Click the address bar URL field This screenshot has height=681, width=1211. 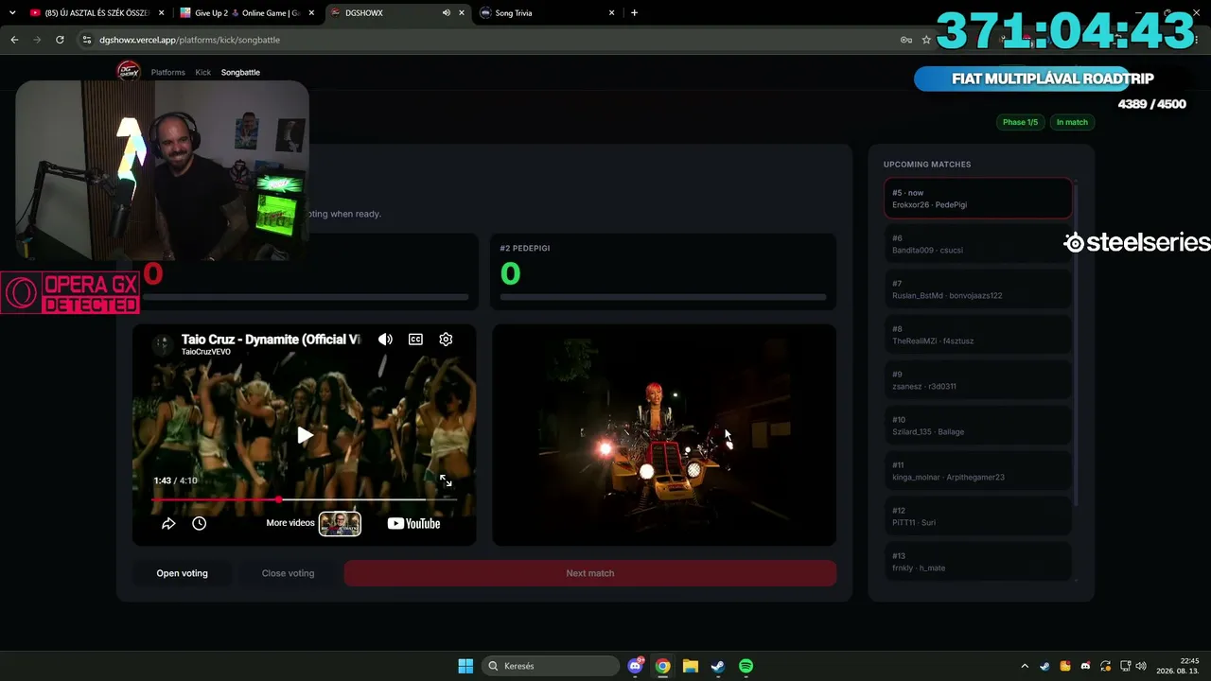tap(492, 40)
